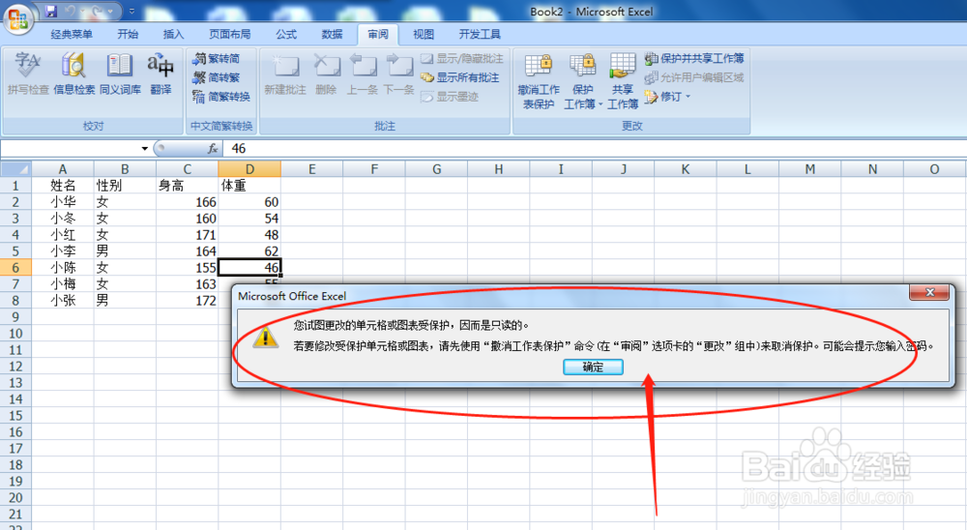Click the formula bar showing 46

595,149
